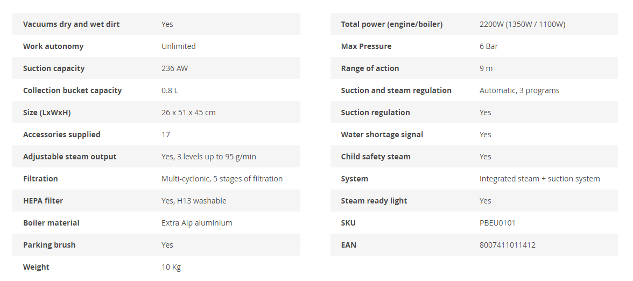The image size is (633, 281).
Task: Click the '236 AW' suction capacity value
Action: [174, 68]
